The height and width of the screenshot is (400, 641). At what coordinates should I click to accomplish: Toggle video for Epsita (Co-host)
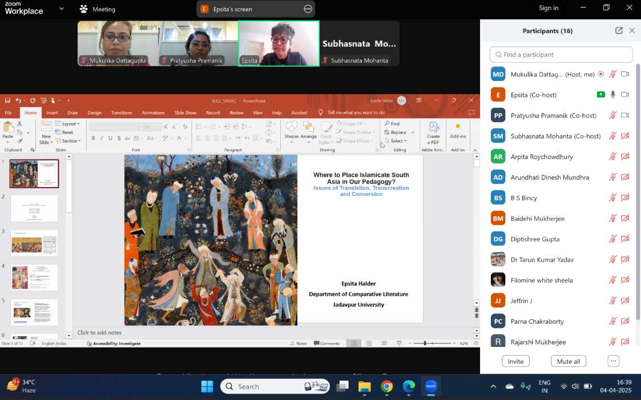[x=625, y=95]
